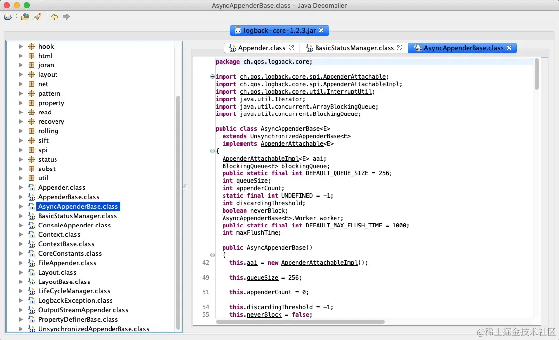Click the spi package icon
The height and width of the screenshot is (340, 559).
click(x=31, y=150)
